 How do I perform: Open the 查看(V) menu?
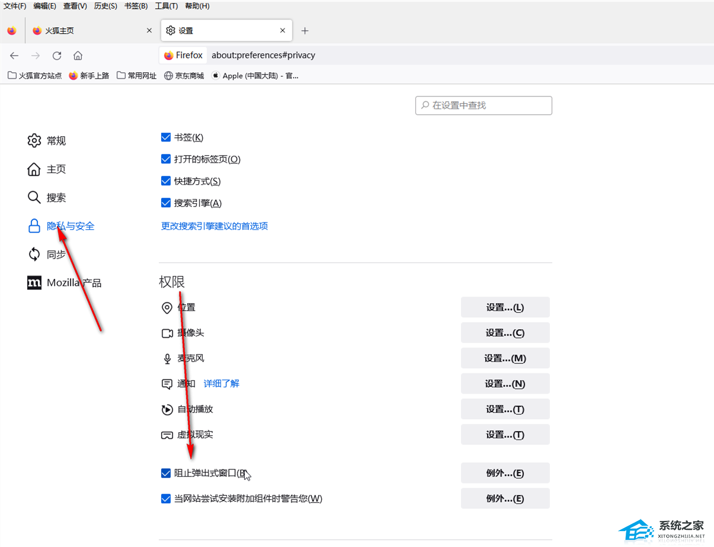75,6
